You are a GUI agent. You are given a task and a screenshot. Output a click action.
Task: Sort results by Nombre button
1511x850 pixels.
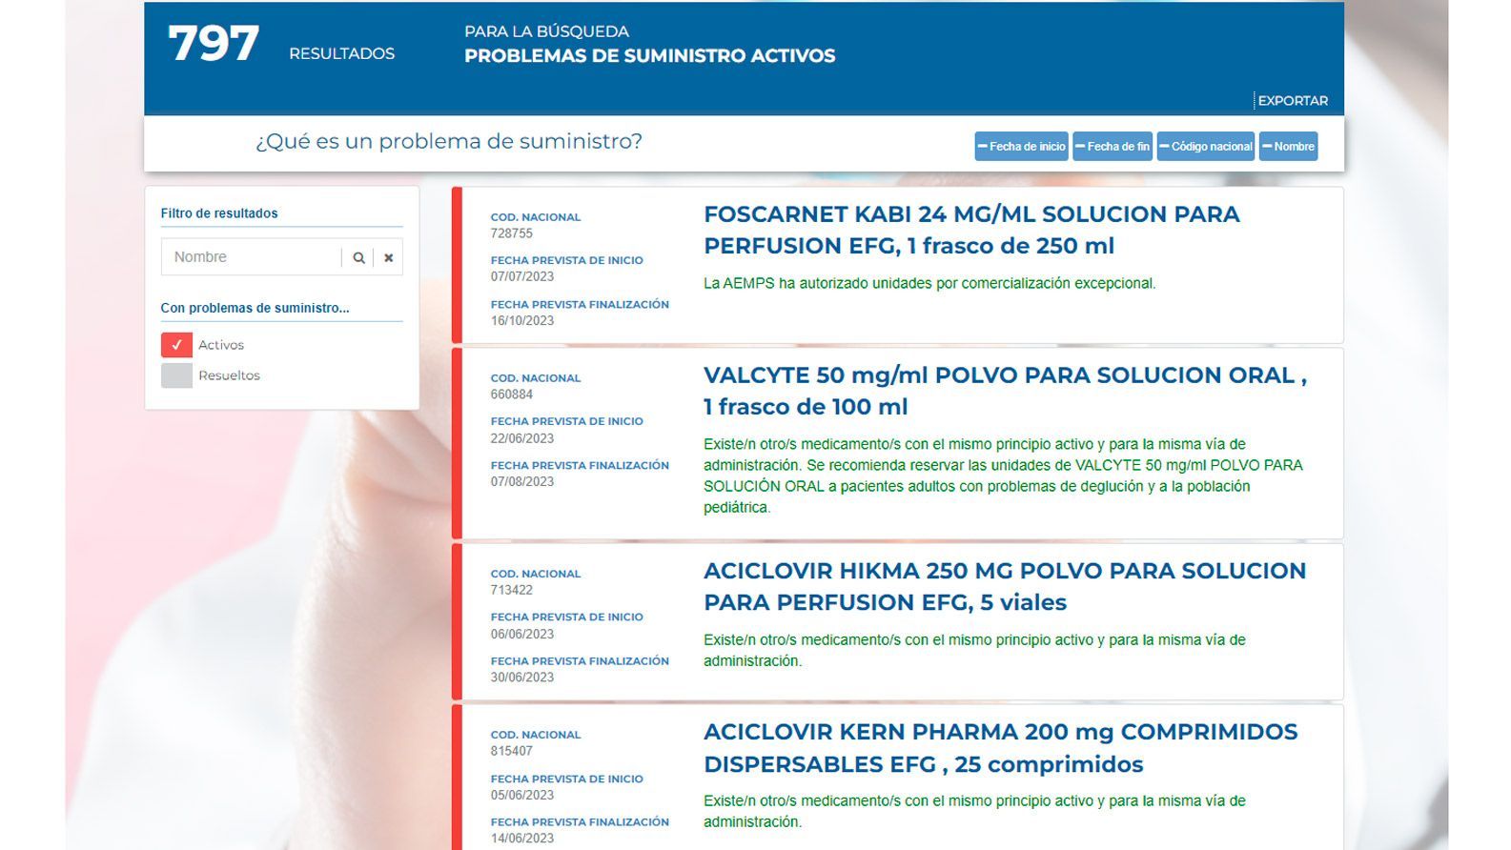(x=1288, y=146)
